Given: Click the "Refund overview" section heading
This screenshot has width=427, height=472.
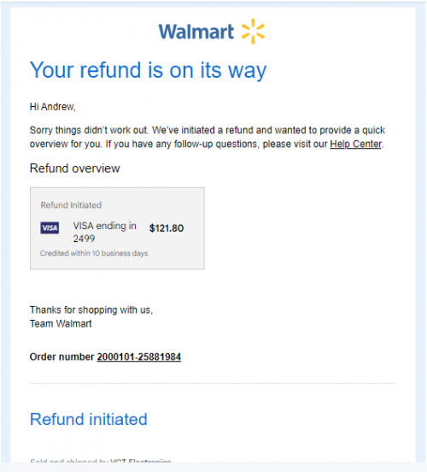Looking at the screenshot, I should click(75, 168).
